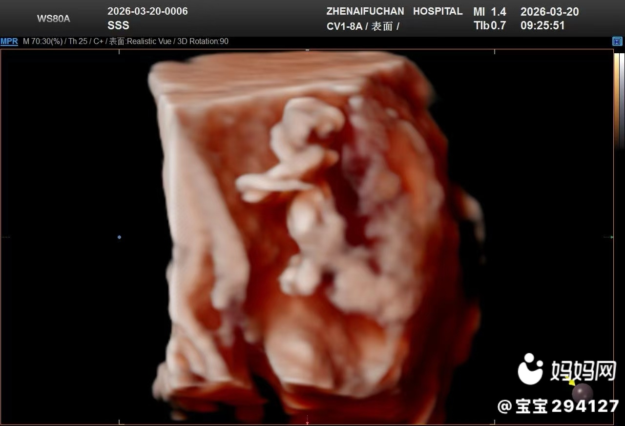Open the MPR view link
The image size is (625, 426).
tap(9, 42)
